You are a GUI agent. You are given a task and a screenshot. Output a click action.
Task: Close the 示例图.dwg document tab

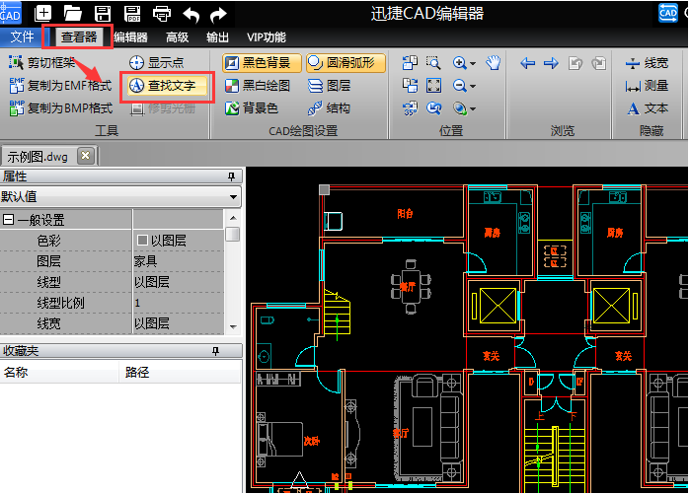pos(86,156)
